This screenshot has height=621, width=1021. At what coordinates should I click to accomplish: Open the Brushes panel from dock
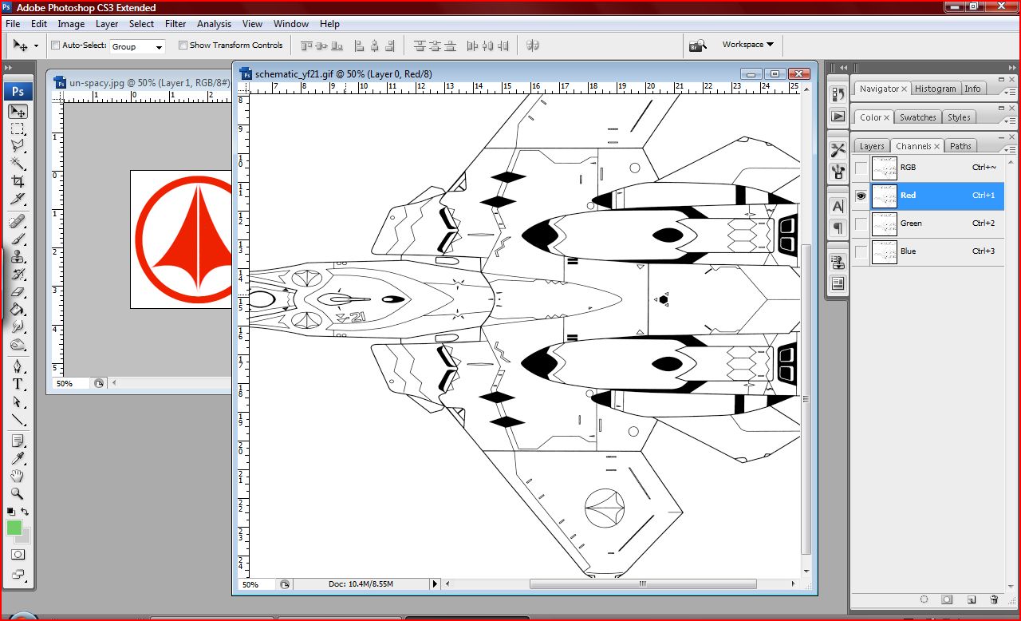point(838,171)
